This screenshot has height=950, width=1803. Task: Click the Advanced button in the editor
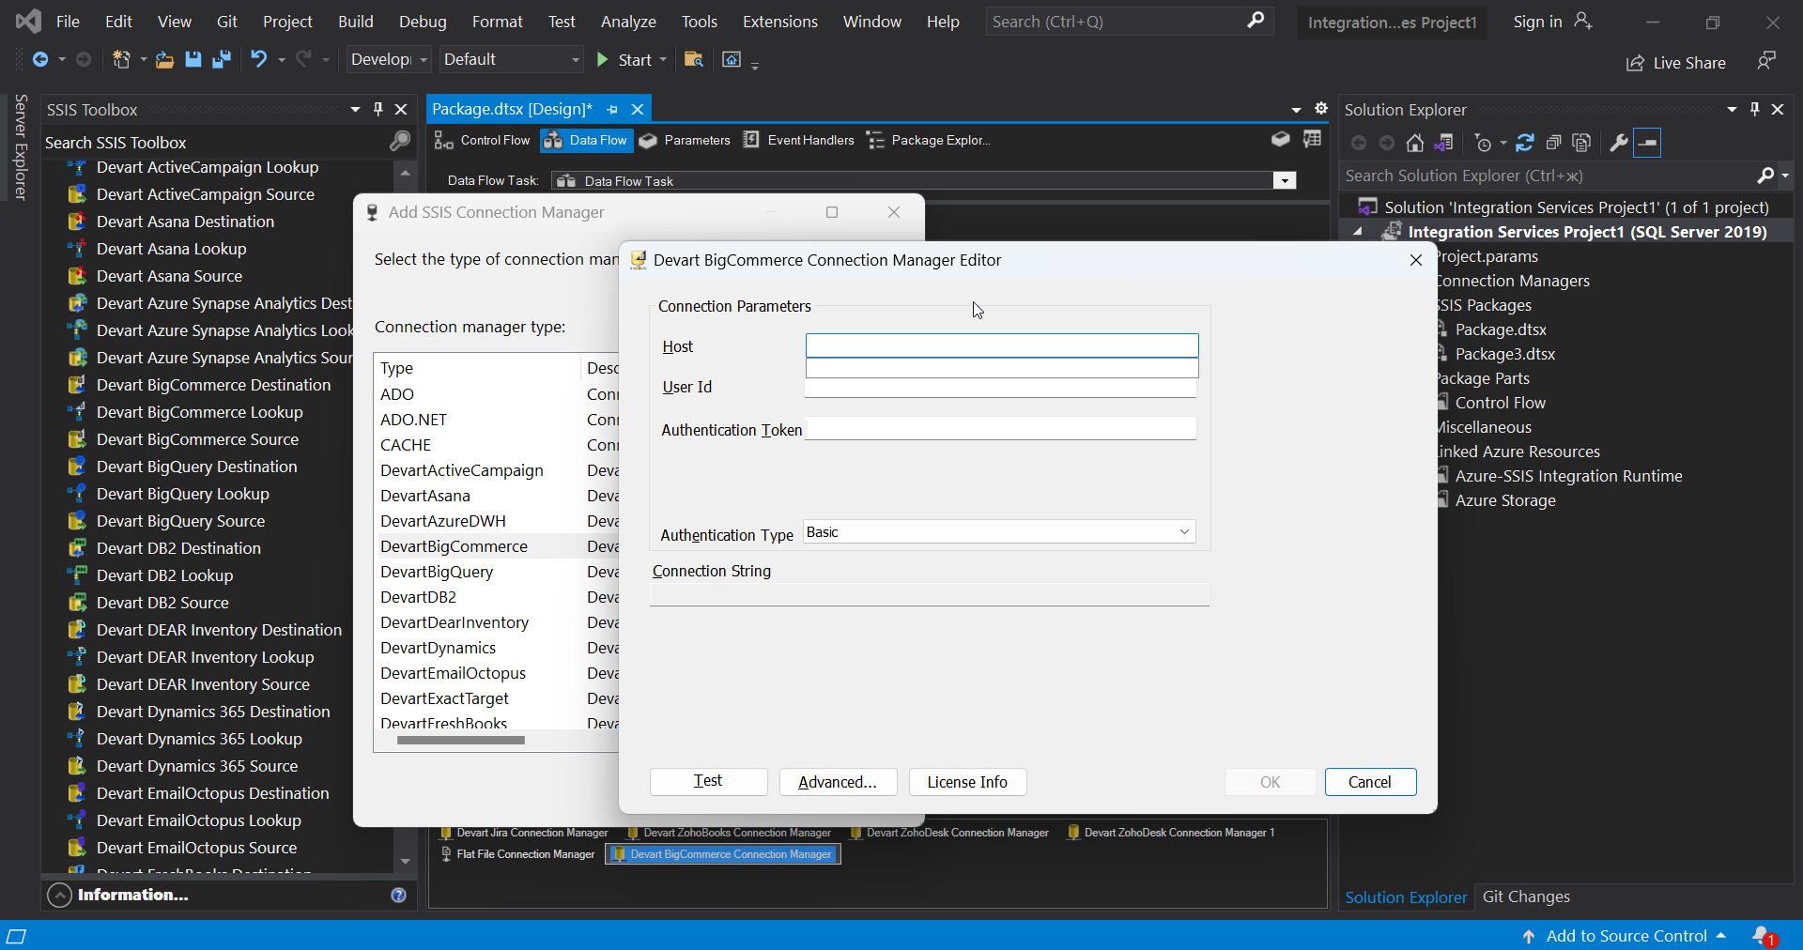pyautogui.click(x=837, y=782)
